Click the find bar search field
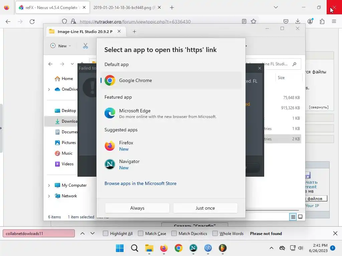 [x=39, y=233]
